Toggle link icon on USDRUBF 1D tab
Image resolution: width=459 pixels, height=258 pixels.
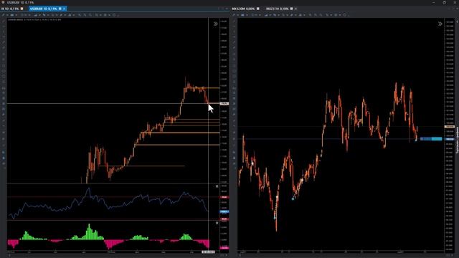(x=60, y=9)
